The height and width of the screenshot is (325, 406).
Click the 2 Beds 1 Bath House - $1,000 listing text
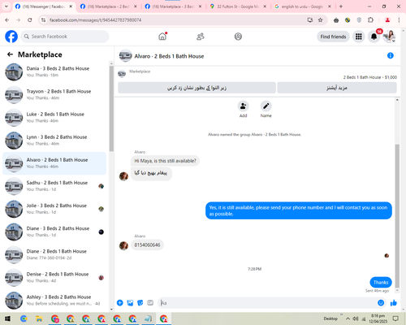point(370,77)
